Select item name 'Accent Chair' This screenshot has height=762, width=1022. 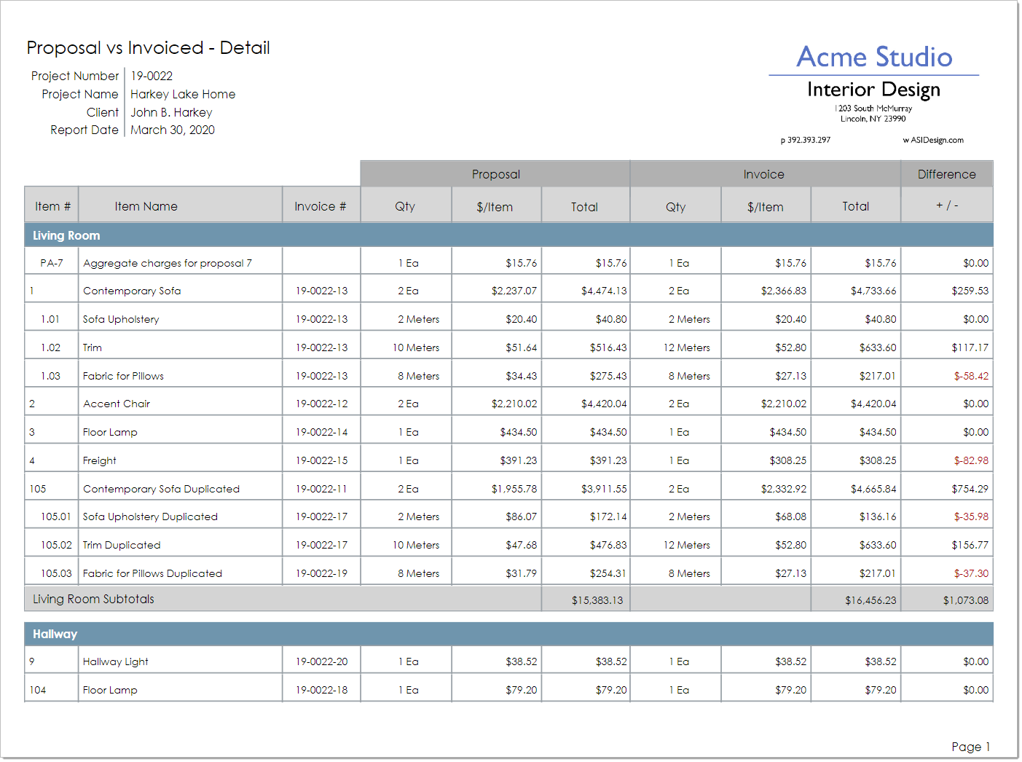117,404
